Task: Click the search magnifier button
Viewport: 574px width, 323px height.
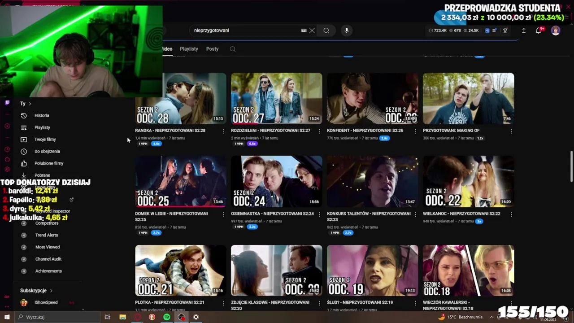Action: point(326,31)
